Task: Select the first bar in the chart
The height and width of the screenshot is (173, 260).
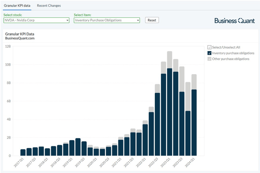Action: [23, 152]
